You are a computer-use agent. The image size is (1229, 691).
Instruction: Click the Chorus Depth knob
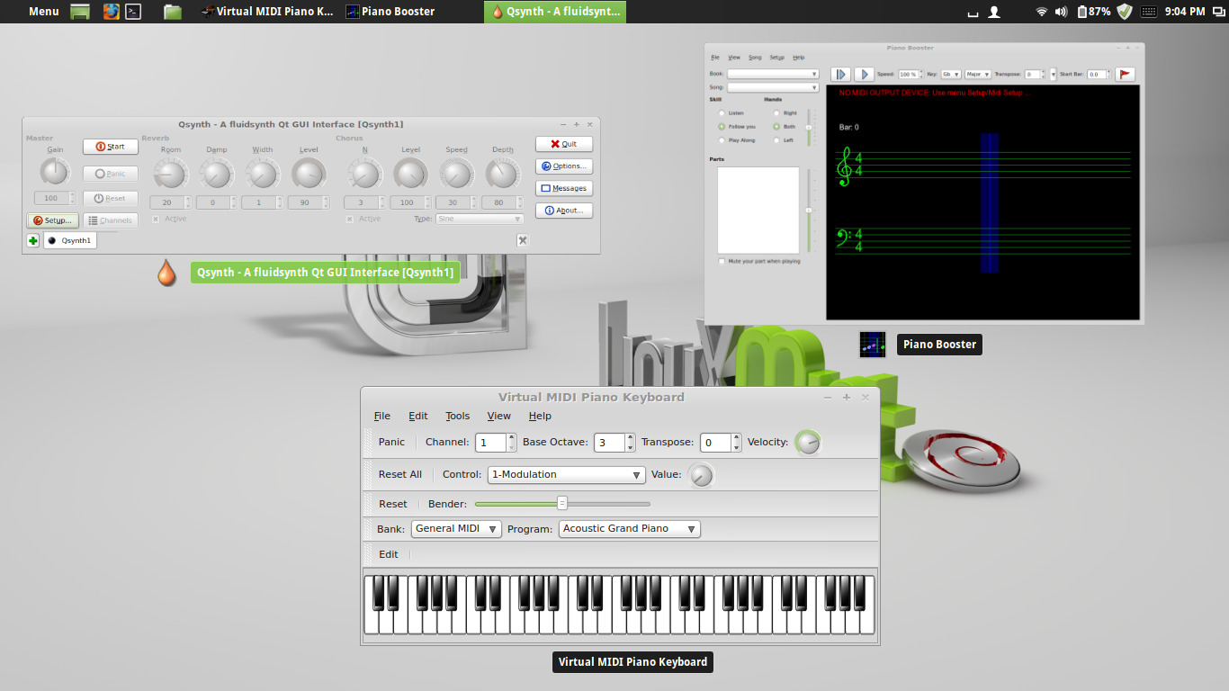click(x=502, y=173)
